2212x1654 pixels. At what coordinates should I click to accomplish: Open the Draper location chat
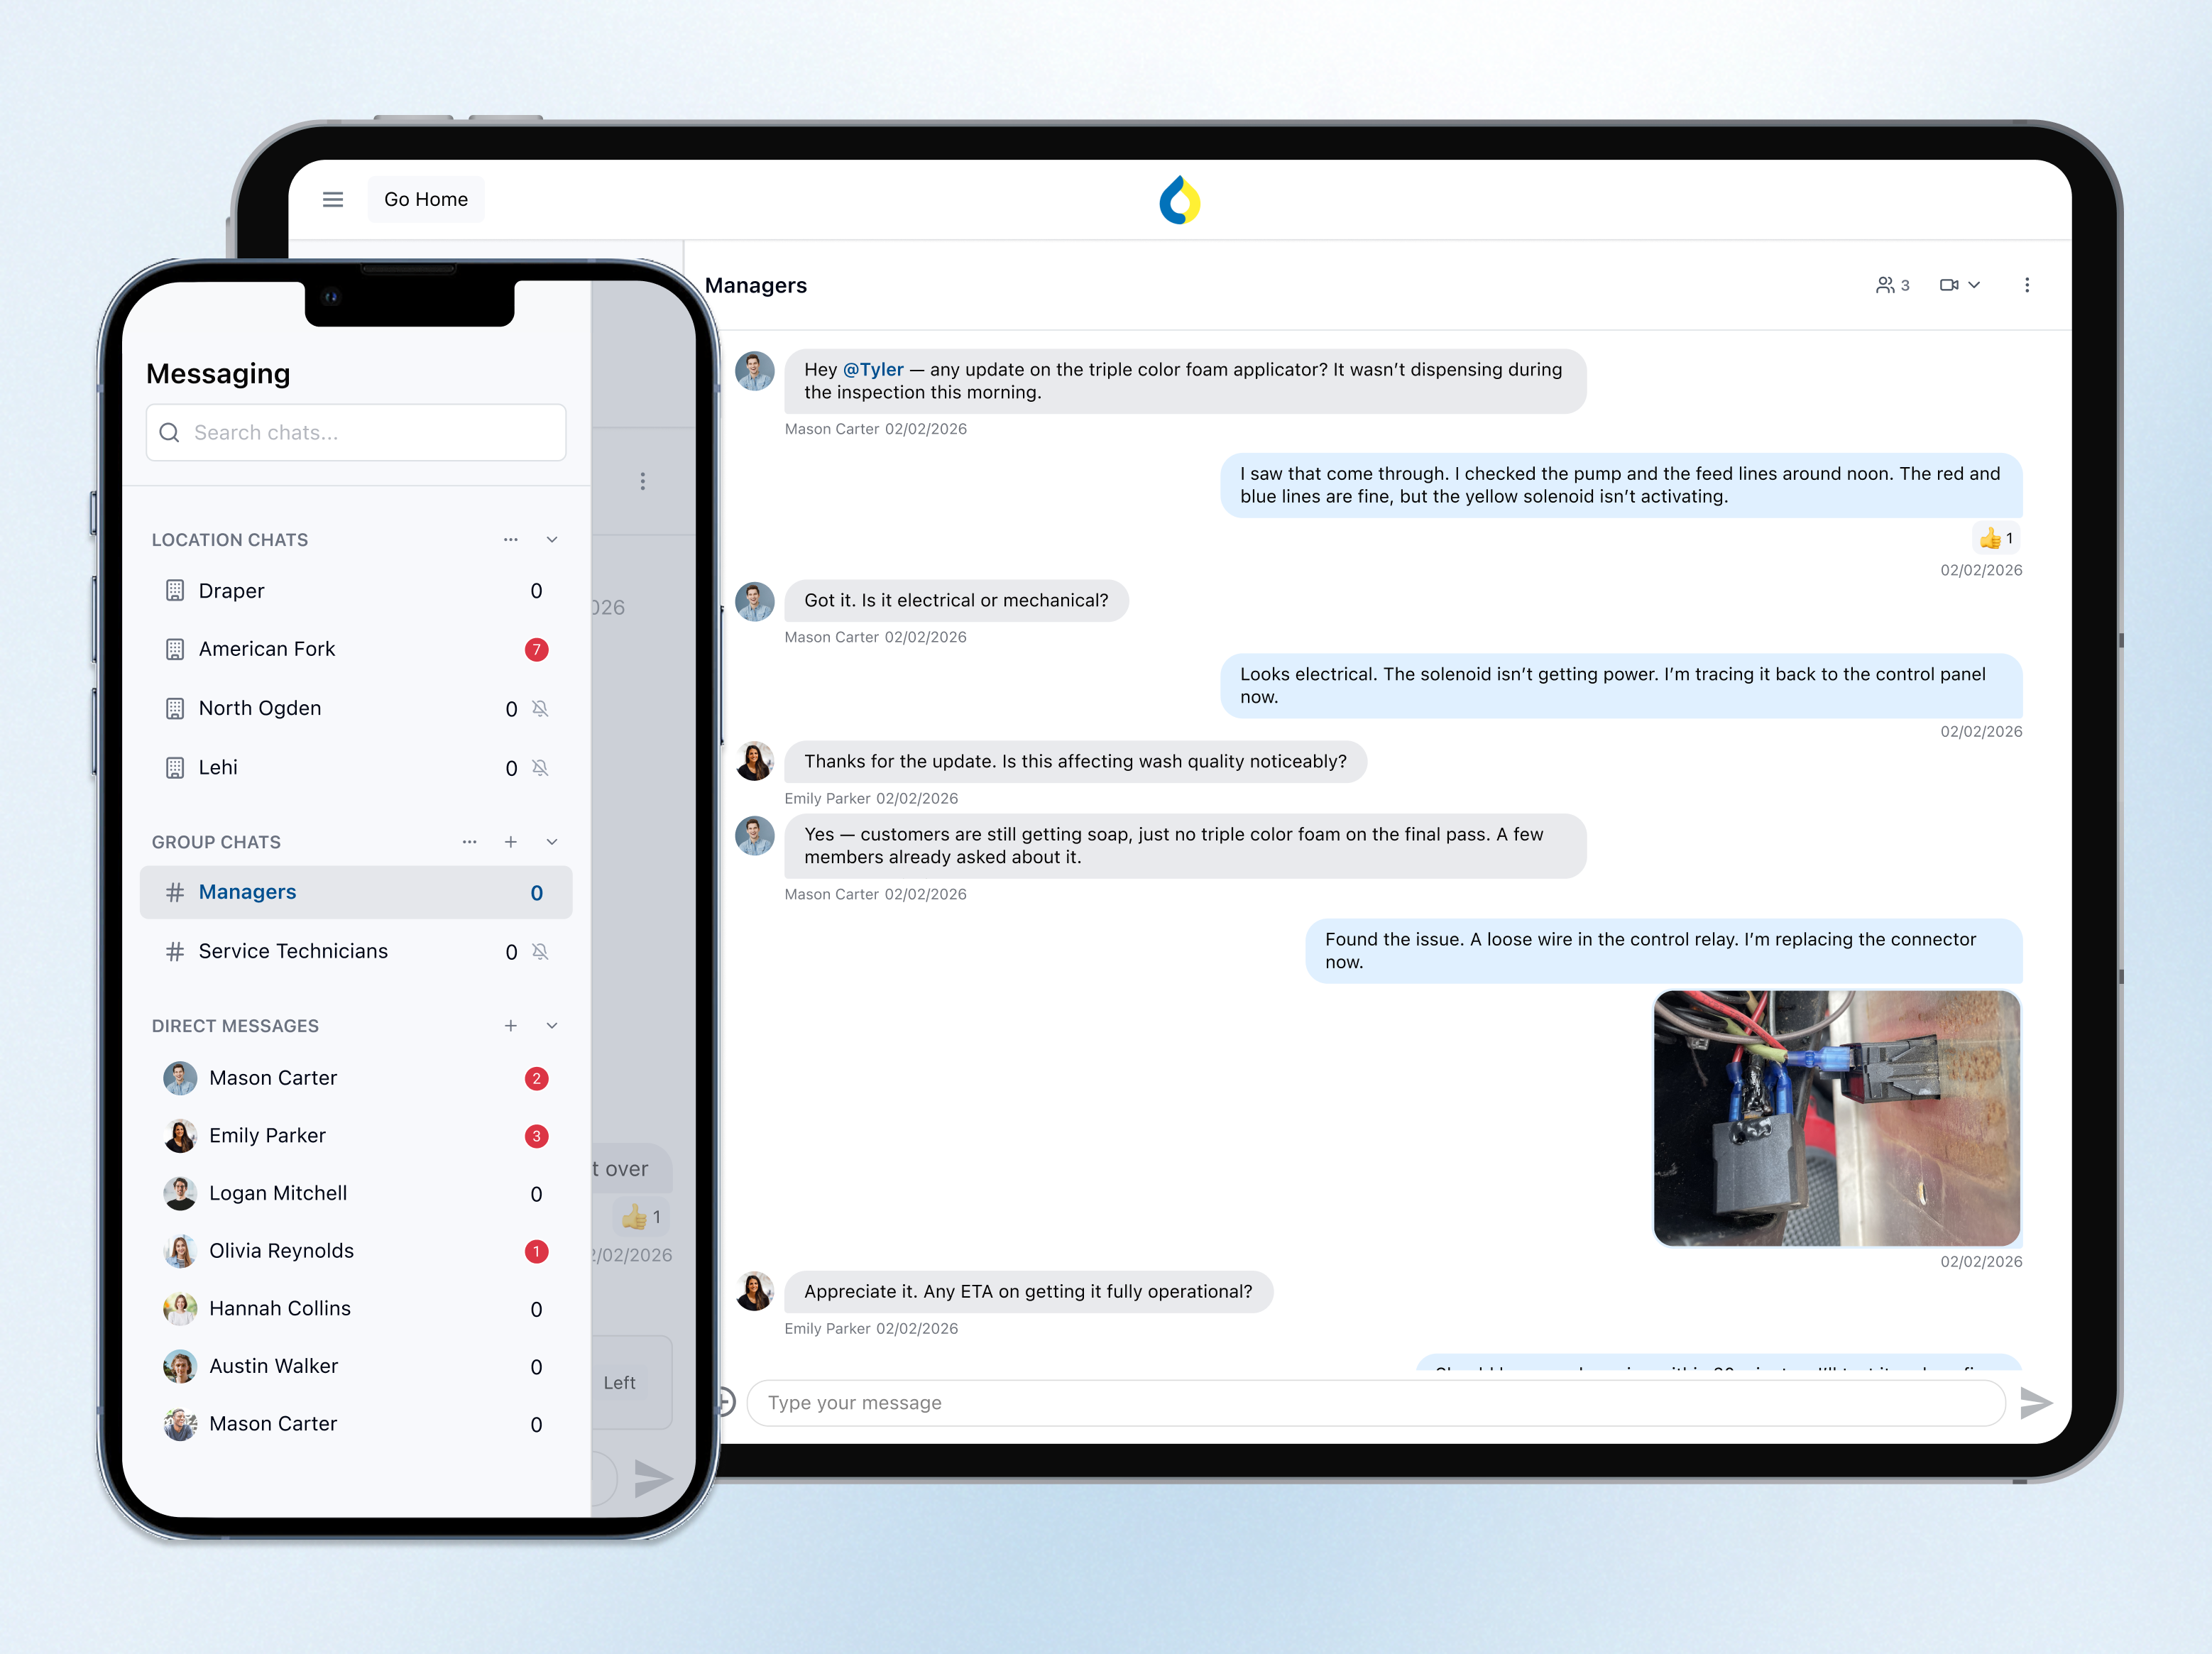[356, 591]
